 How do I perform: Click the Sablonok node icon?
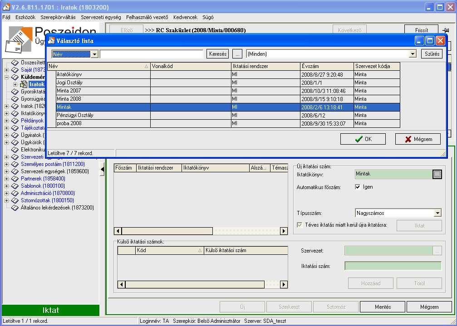tap(15, 186)
